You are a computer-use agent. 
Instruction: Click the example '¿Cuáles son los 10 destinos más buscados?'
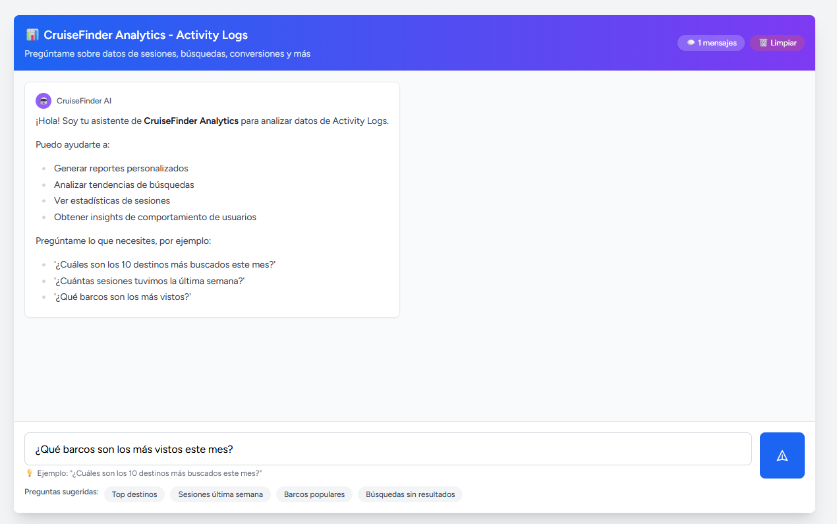click(165, 264)
